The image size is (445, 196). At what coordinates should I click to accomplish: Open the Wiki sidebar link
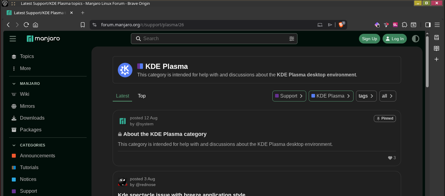coord(25,94)
